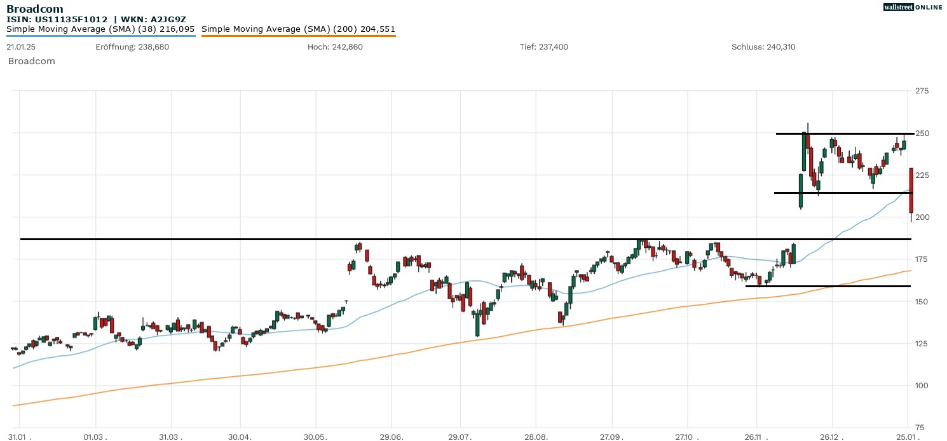The height and width of the screenshot is (441, 947).
Task: Click the Tief 237,400 value
Action: coord(543,47)
